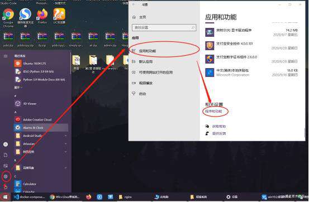Jump to letter C section header
This screenshot has height=202, width=309.
[x=16, y=176]
